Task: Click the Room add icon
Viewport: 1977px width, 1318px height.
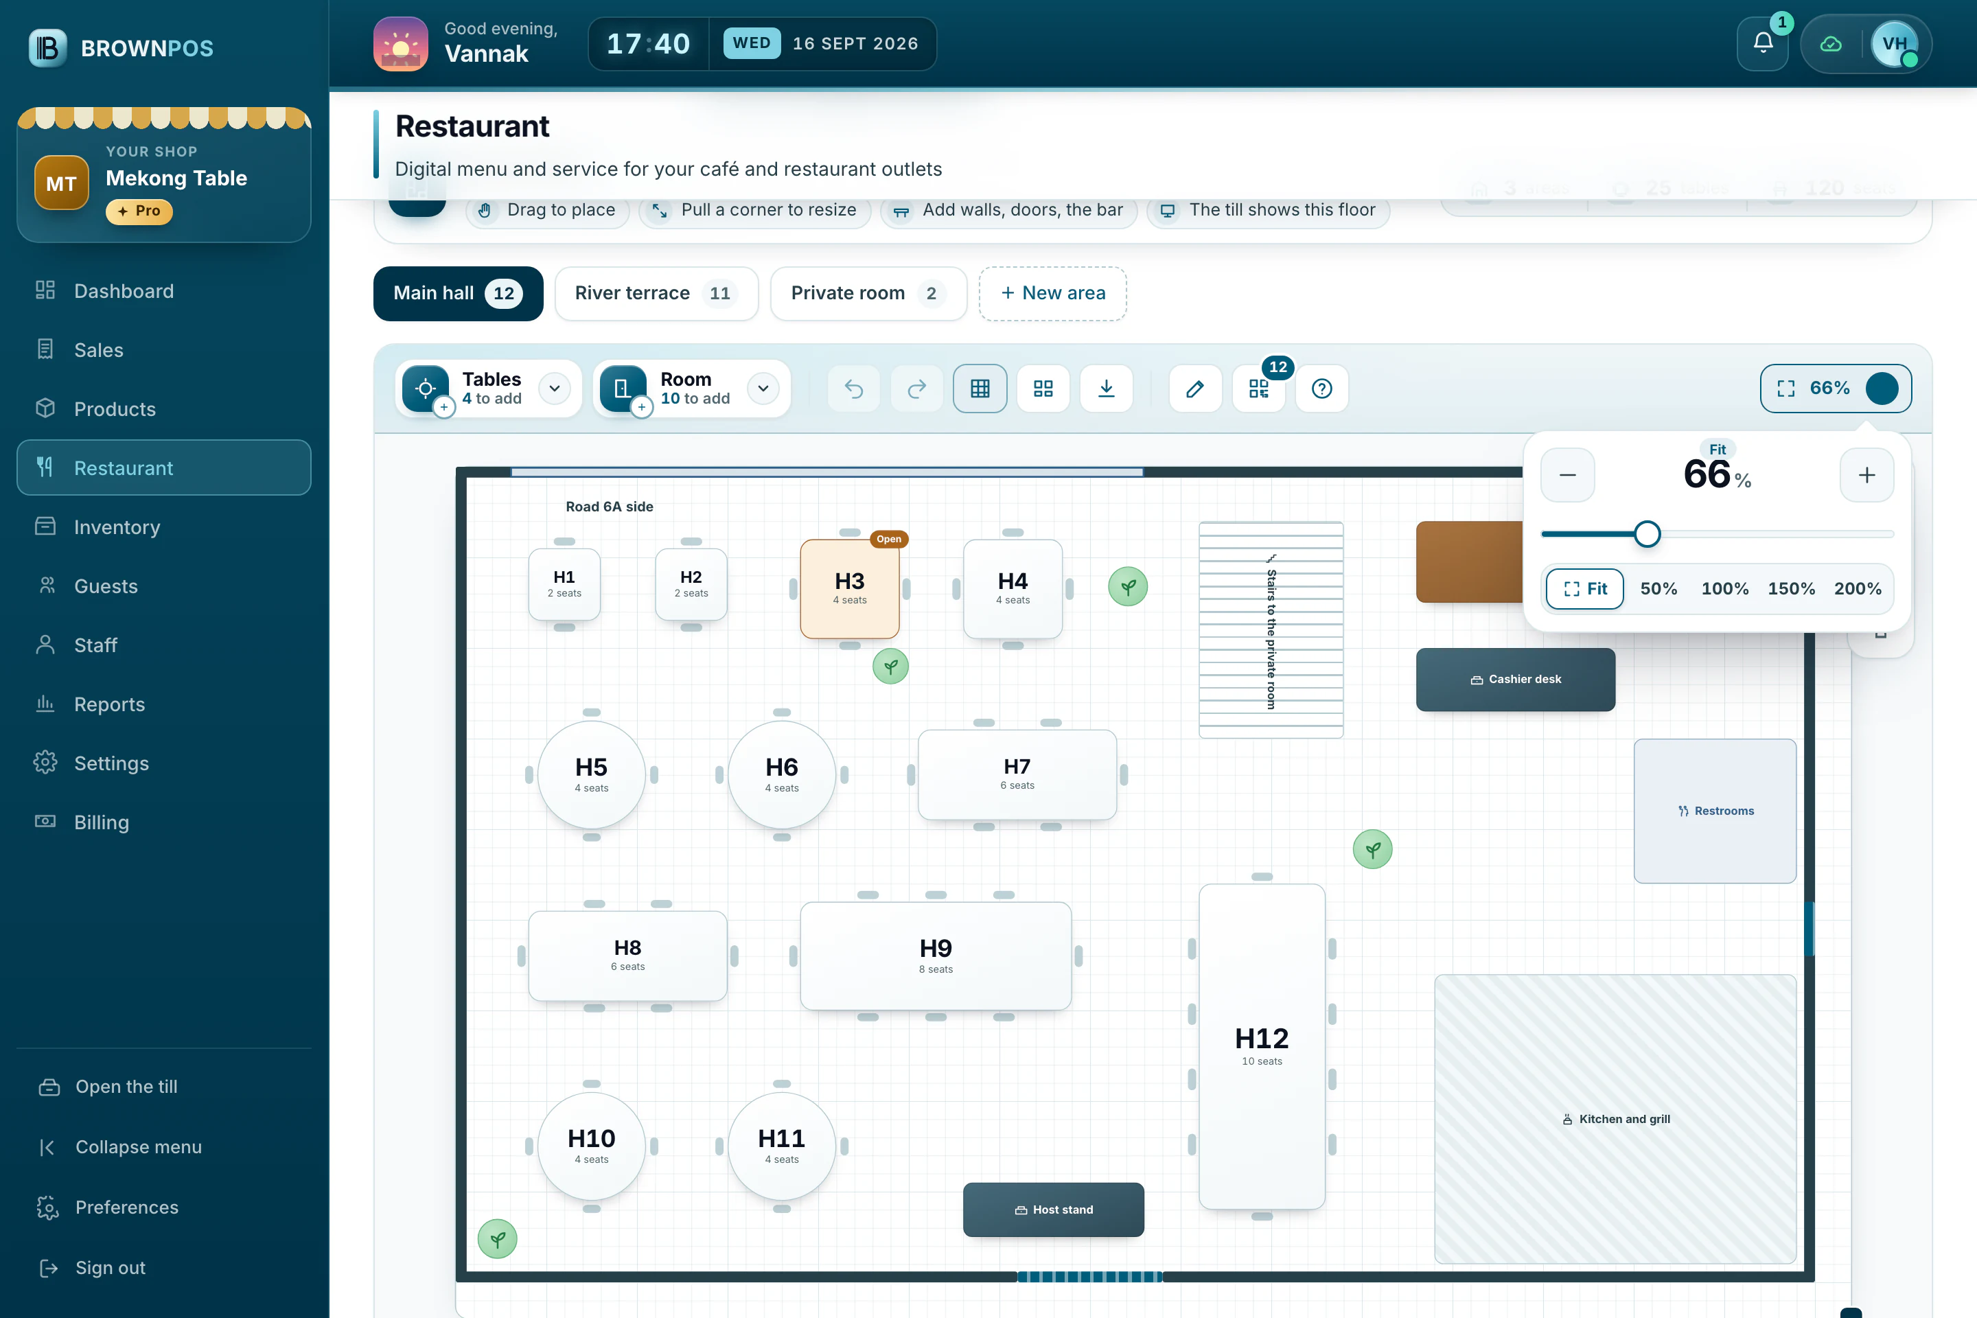Action: pos(623,389)
